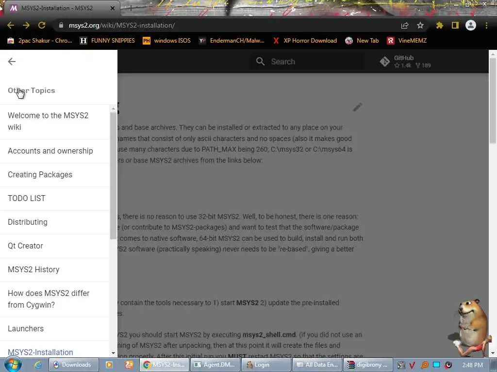Click the browser back arrow
This screenshot has width=497, height=372.
tap(11, 25)
